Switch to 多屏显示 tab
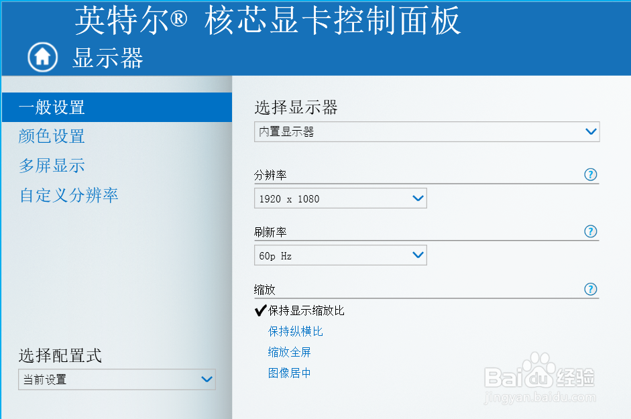This screenshot has width=631, height=419. tap(52, 166)
